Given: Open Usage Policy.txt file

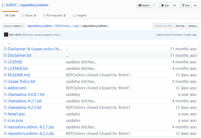Looking at the screenshot, I should point(21,81).
